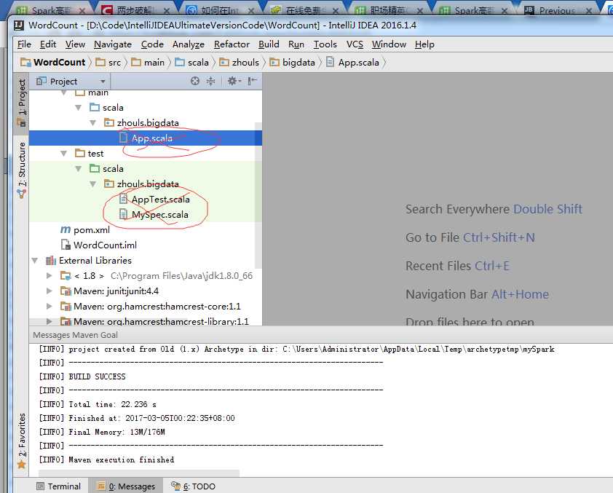Click the project tree vertical scrollbar
Image resolution: width=613 pixels, height=493 pixels.
pyautogui.click(x=258, y=195)
